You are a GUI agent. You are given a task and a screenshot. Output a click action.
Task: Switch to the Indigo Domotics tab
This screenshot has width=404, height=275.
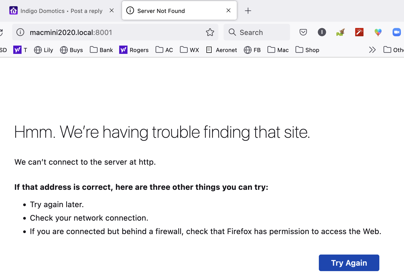click(x=60, y=11)
